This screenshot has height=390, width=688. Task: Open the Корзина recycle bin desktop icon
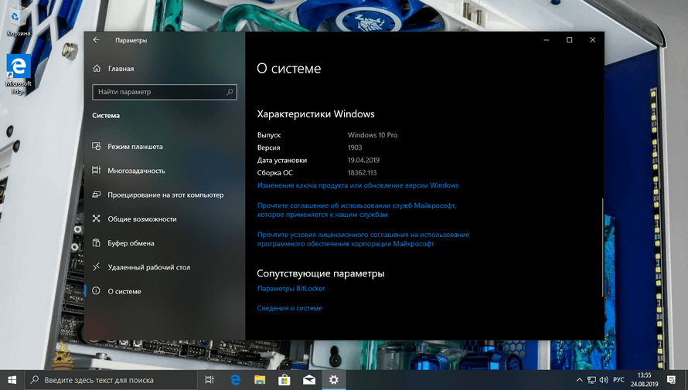(19, 21)
